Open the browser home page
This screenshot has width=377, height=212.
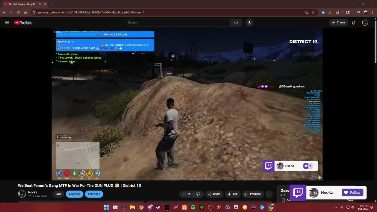(26, 12)
